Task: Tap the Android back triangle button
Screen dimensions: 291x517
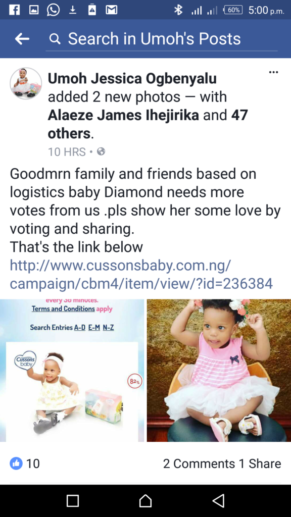Action: tap(218, 500)
